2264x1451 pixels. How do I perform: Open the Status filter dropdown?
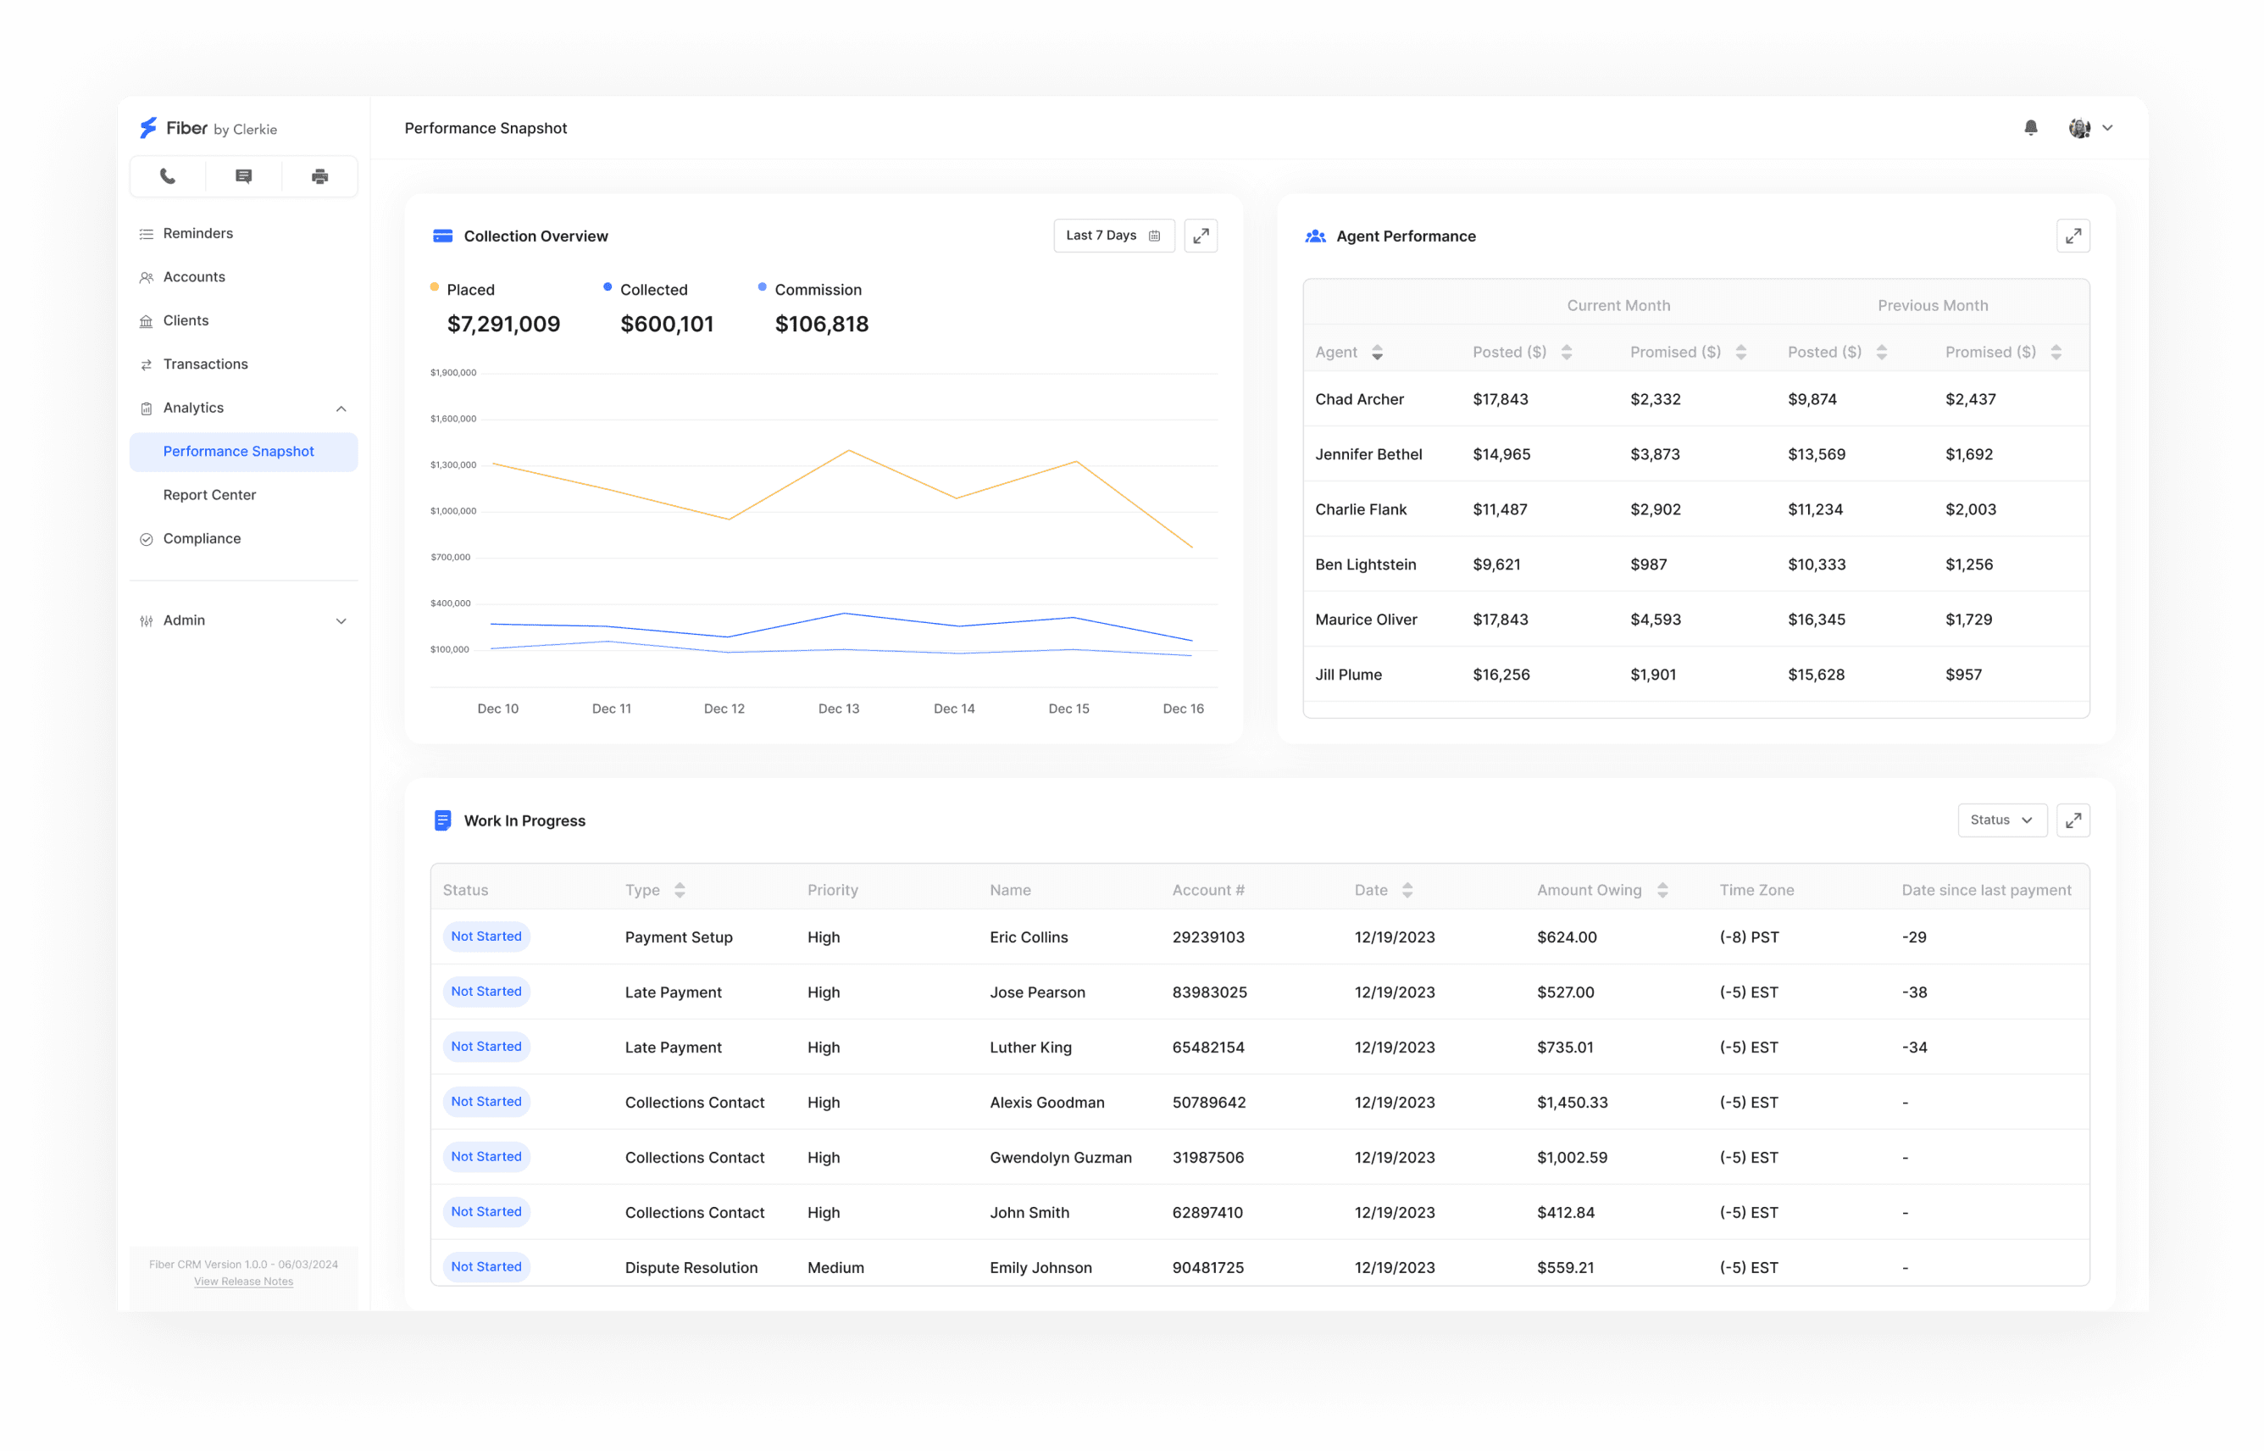pos(2001,820)
